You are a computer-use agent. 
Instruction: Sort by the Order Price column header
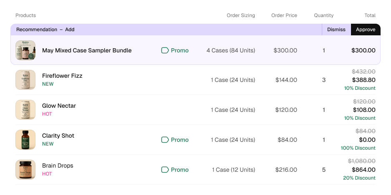284,15
